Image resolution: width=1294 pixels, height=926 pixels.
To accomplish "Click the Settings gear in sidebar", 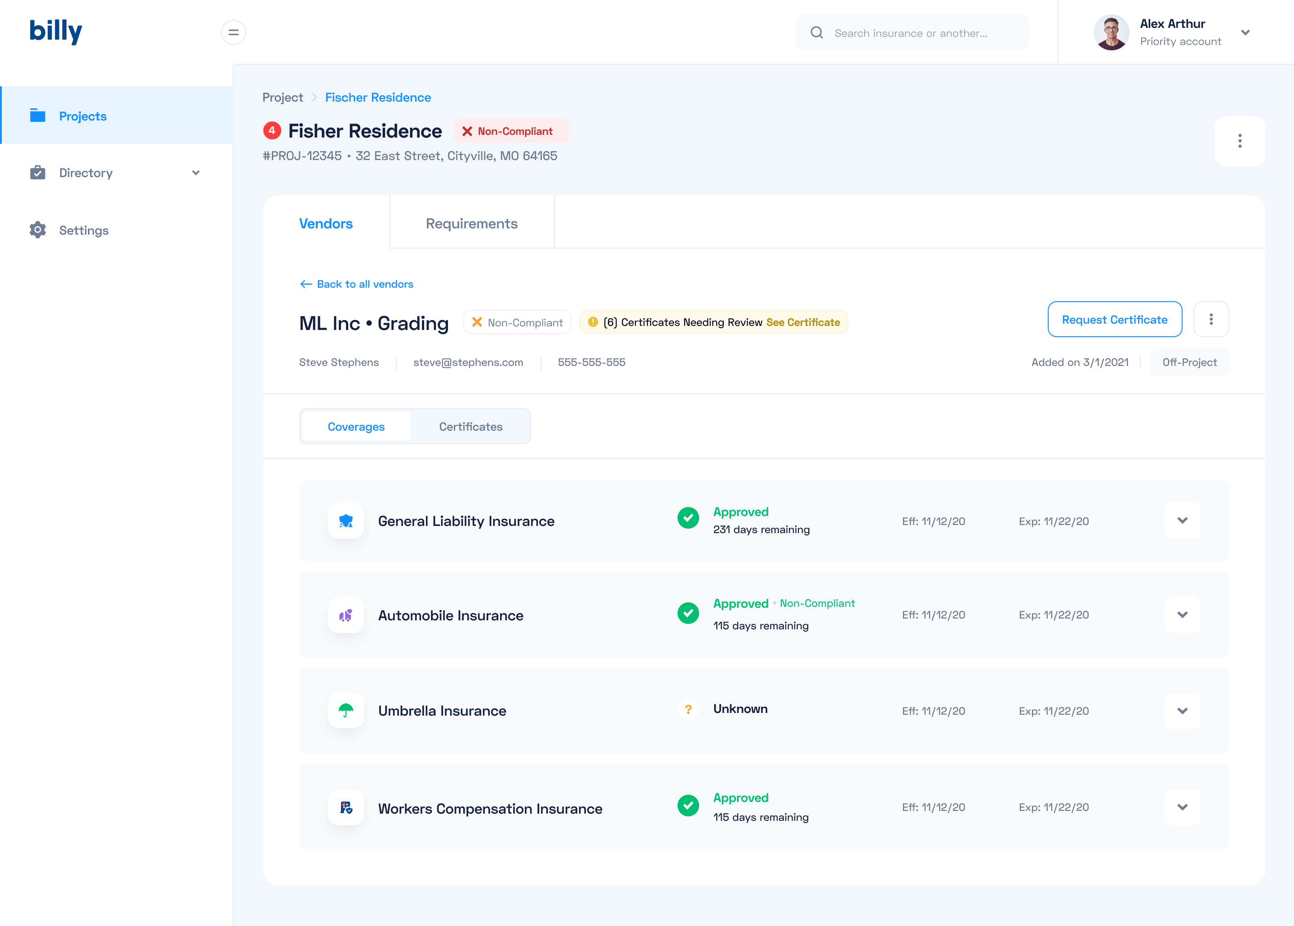I will click(38, 230).
